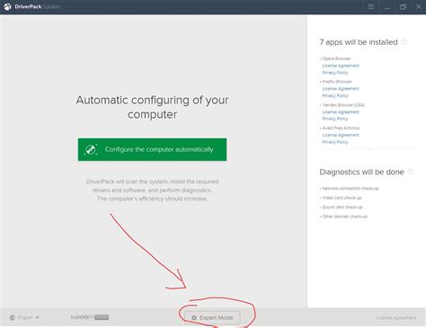Click 'Avast Free Antivirus' app entry
The height and width of the screenshot is (328, 426).
[341, 128]
